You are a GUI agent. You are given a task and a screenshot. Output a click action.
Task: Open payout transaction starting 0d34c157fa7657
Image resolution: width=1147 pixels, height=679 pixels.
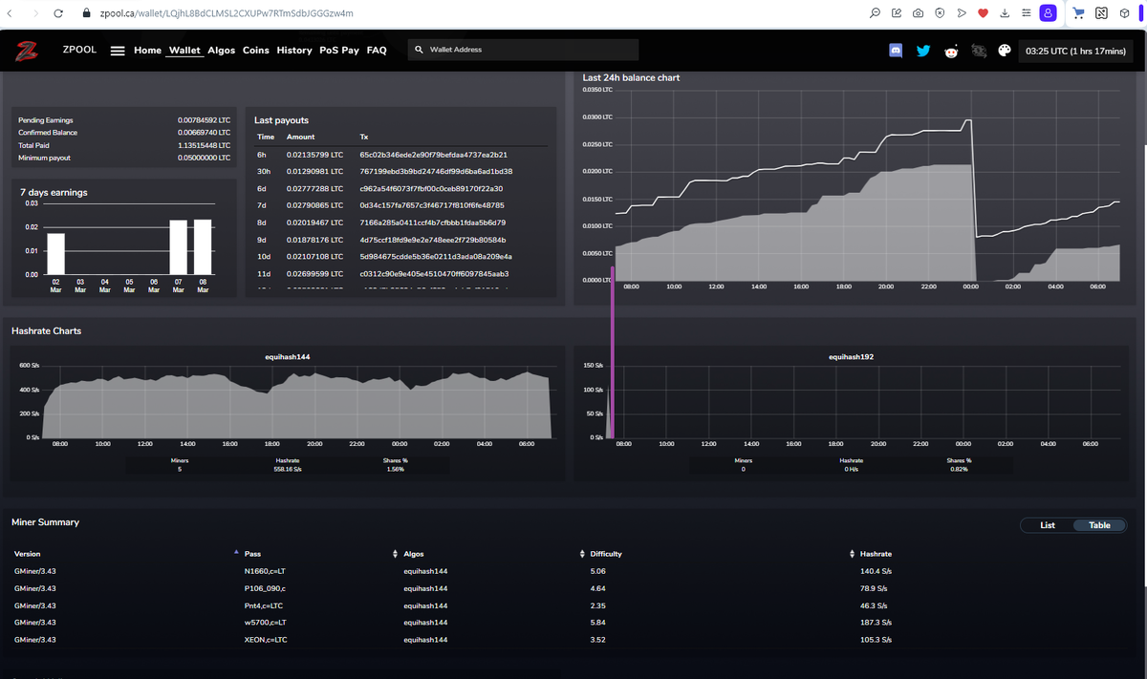(x=432, y=205)
